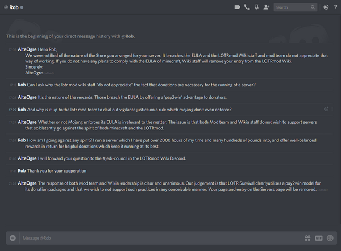Add friends to this DM
Screen dimensions: 341x251
266,7
